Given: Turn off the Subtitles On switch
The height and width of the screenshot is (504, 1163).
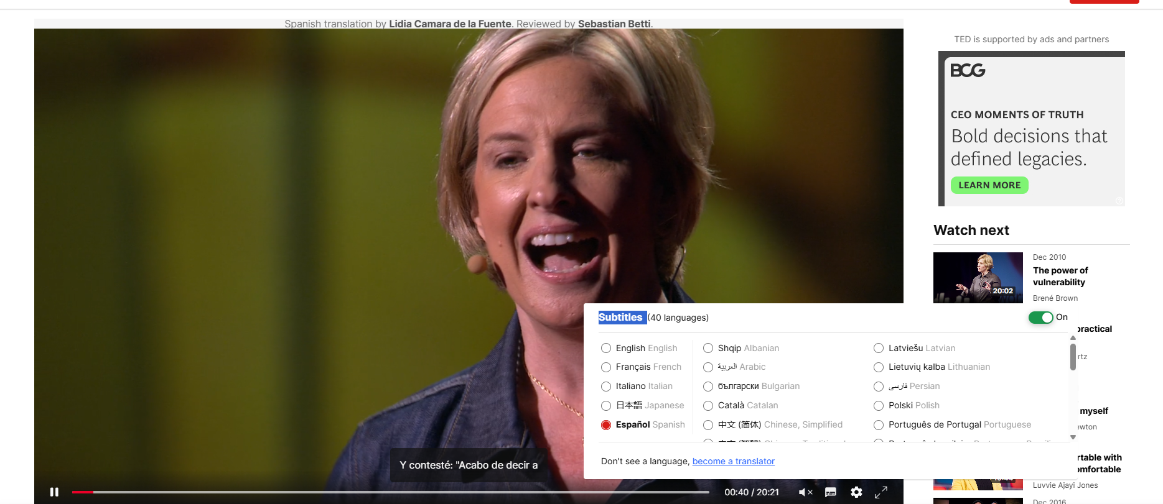Looking at the screenshot, I should pos(1040,318).
